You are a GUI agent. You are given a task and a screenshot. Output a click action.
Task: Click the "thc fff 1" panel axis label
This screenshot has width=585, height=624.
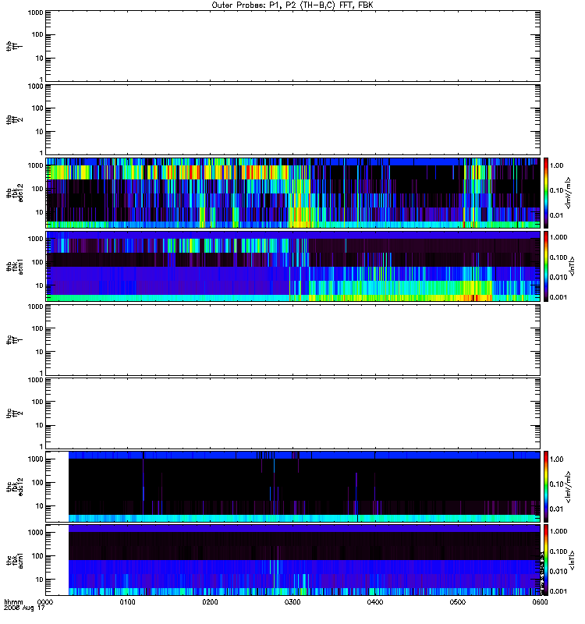(x=14, y=340)
